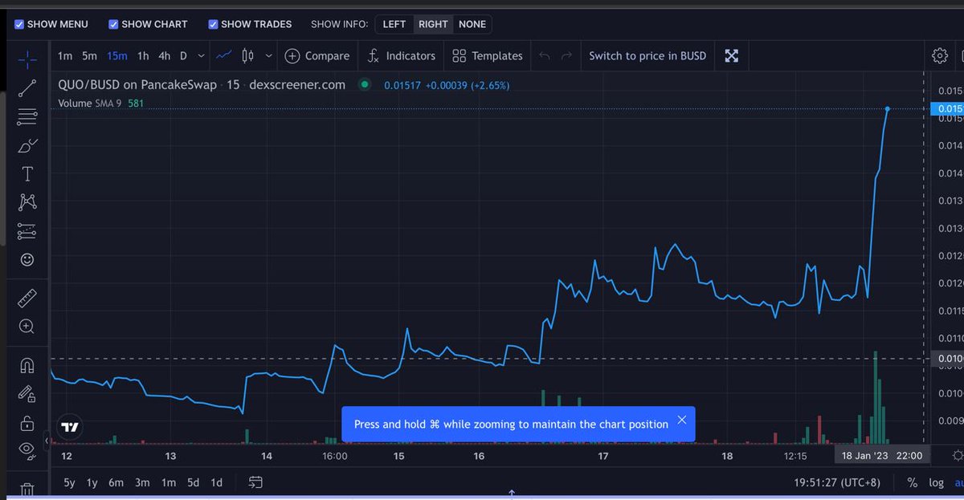Select the 15m timeframe
This screenshot has height=500, width=964.
(x=117, y=55)
